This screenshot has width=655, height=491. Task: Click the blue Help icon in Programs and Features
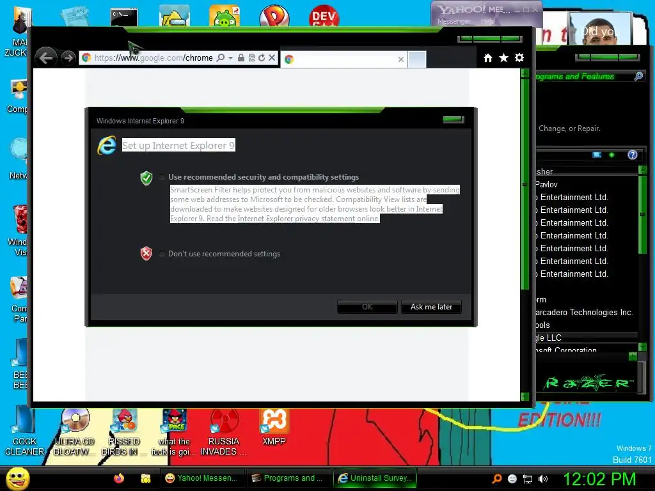[x=633, y=155]
